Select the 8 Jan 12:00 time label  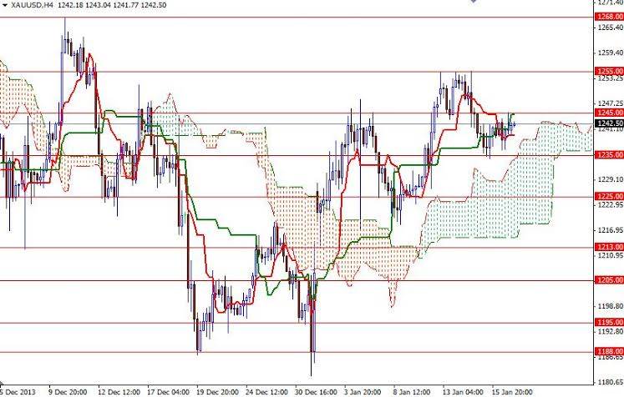[412, 392]
